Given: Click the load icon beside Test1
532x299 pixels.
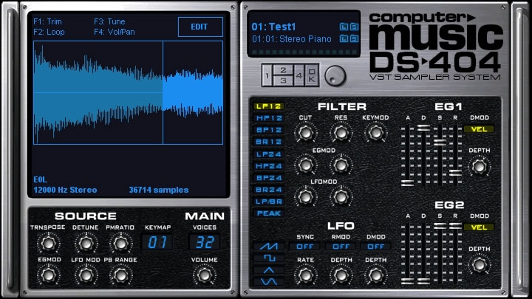Looking at the screenshot, I should tap(343, 27).
